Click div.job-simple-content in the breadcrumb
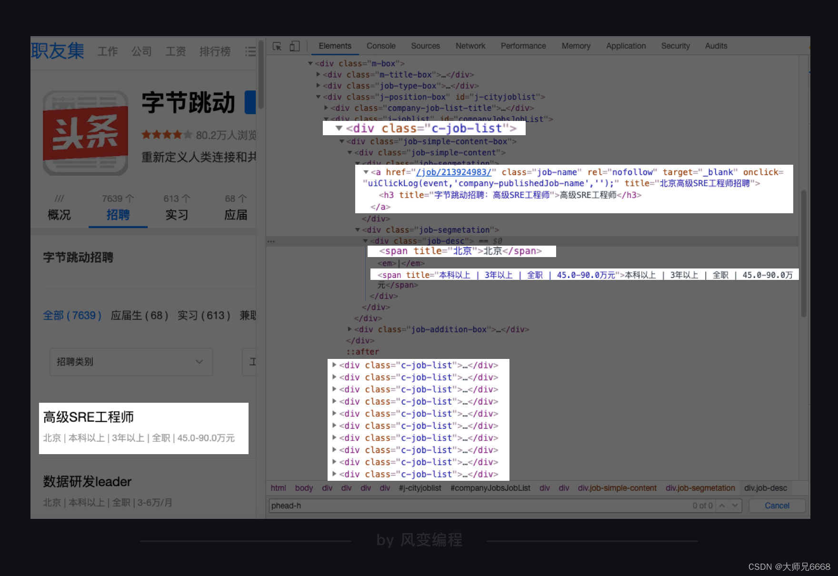 click(617, 488)
